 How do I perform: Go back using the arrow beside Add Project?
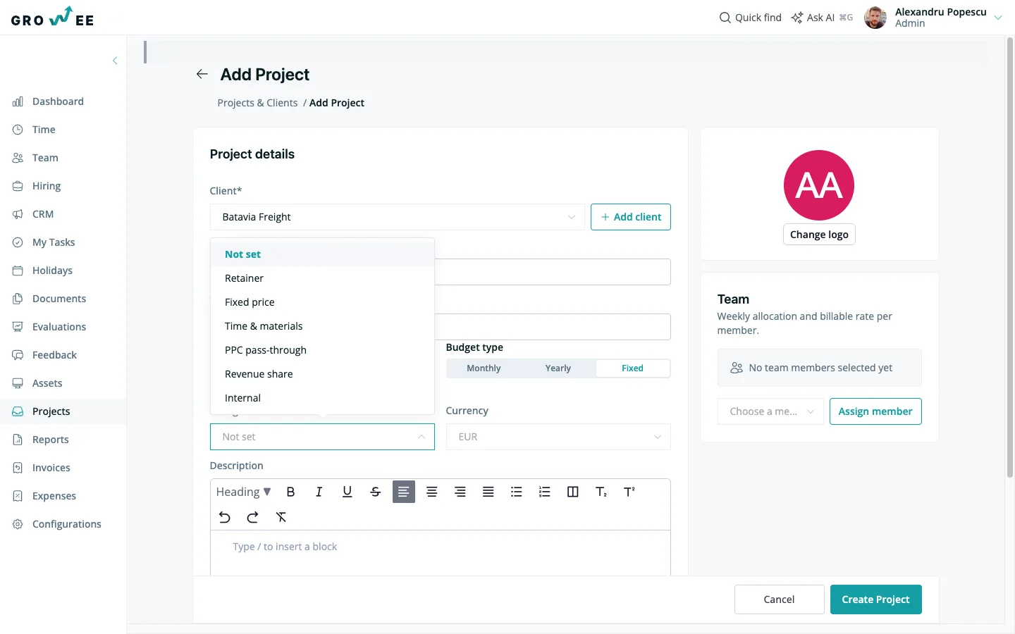pyautogui.click(x=202, y=74)
